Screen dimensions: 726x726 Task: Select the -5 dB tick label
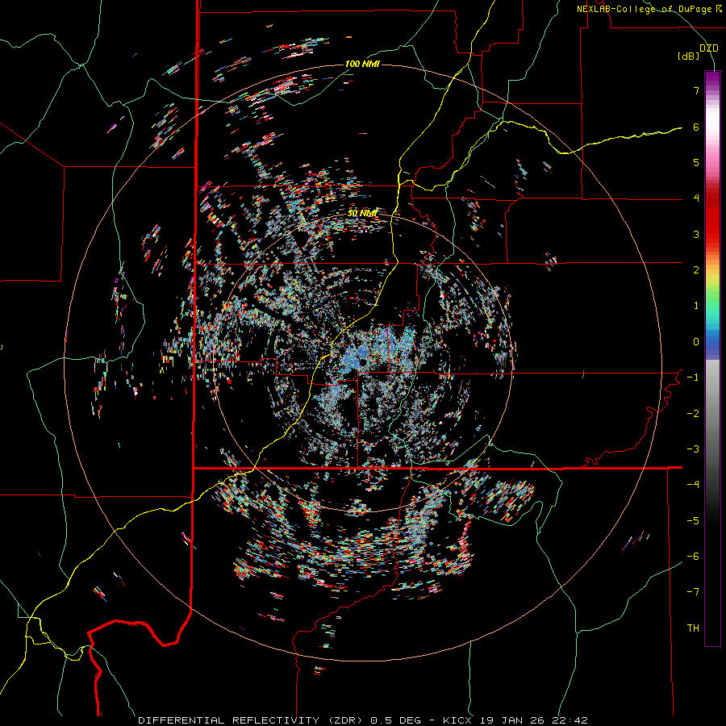coord(693,521)
